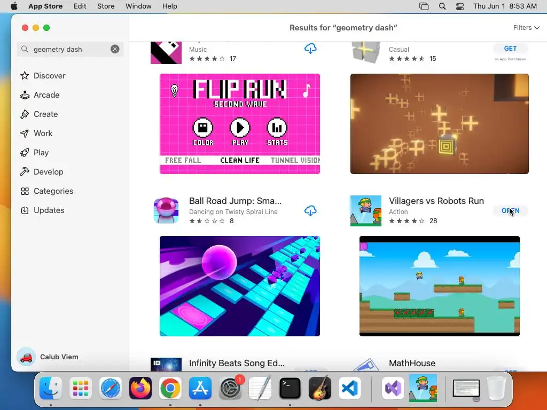
Task: Launch GarageBand from the Dock
Action: [320, 388]
